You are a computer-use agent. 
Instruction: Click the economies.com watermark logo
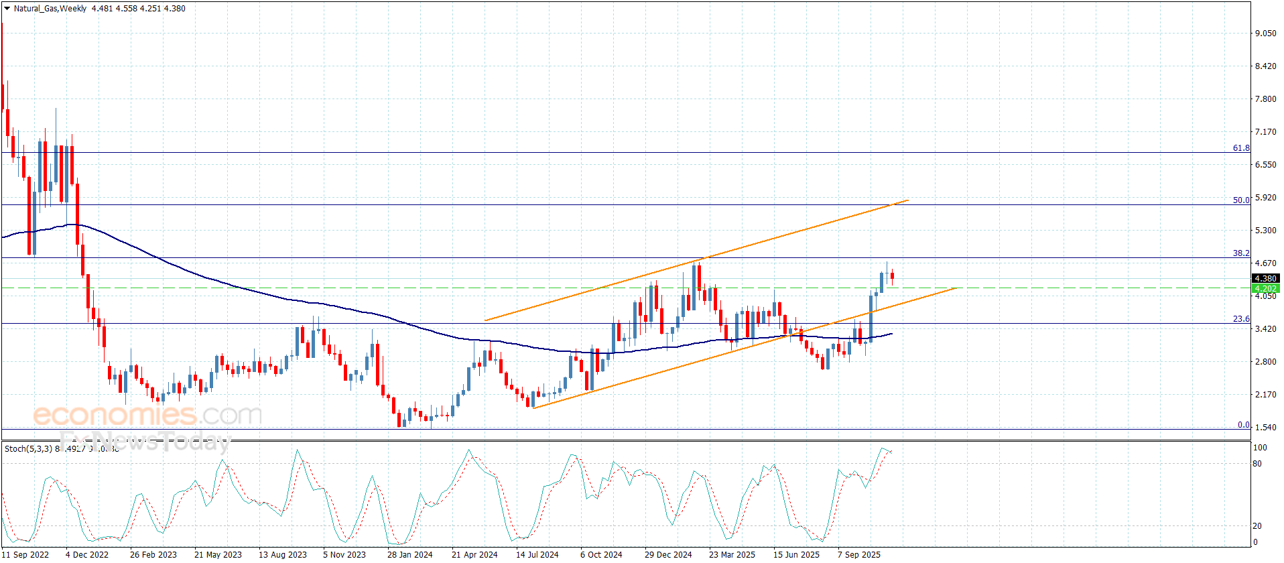[x=147, y=416]
